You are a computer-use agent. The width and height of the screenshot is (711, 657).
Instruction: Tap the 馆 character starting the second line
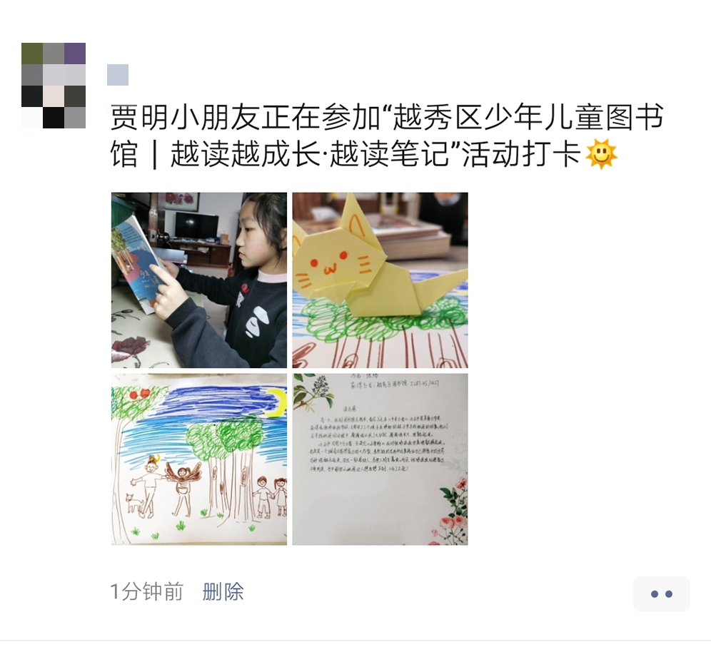coord(123,155)
